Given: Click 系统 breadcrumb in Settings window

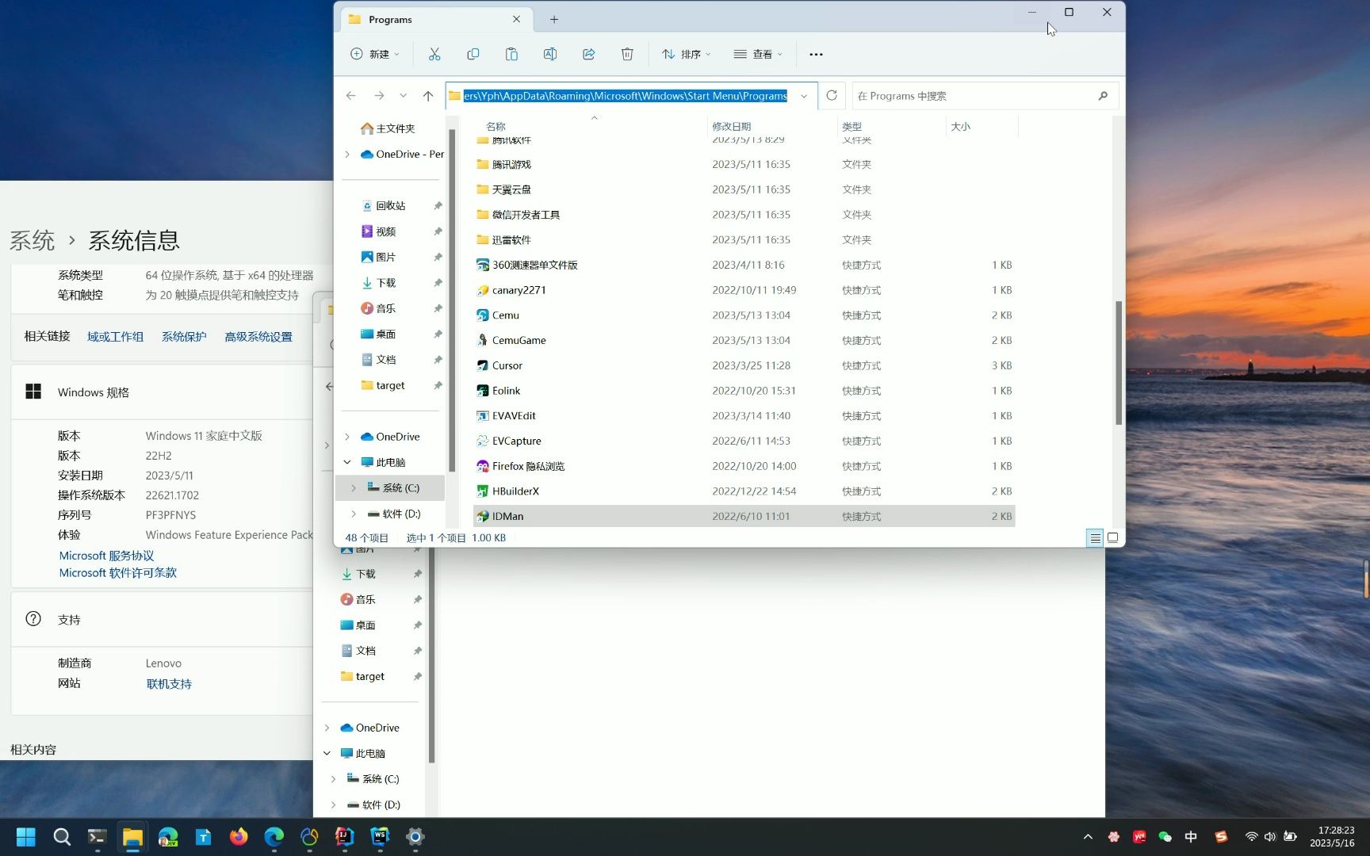Looking at the screenshot, I should tap(32, 240).
